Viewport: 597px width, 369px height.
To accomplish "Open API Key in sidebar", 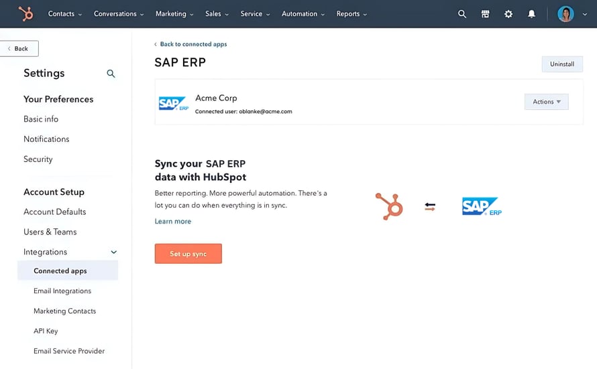I will (46, 331).
